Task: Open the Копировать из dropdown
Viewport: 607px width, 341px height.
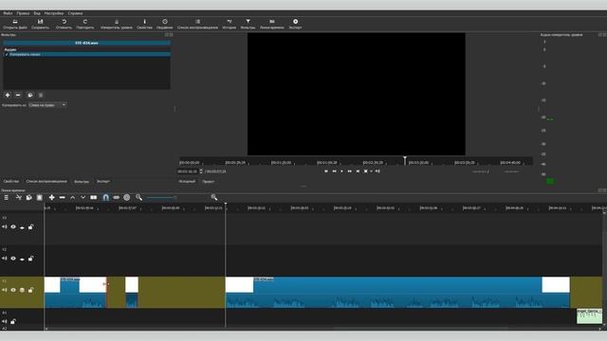Action: pyautogui.click(x=47, y=105)
